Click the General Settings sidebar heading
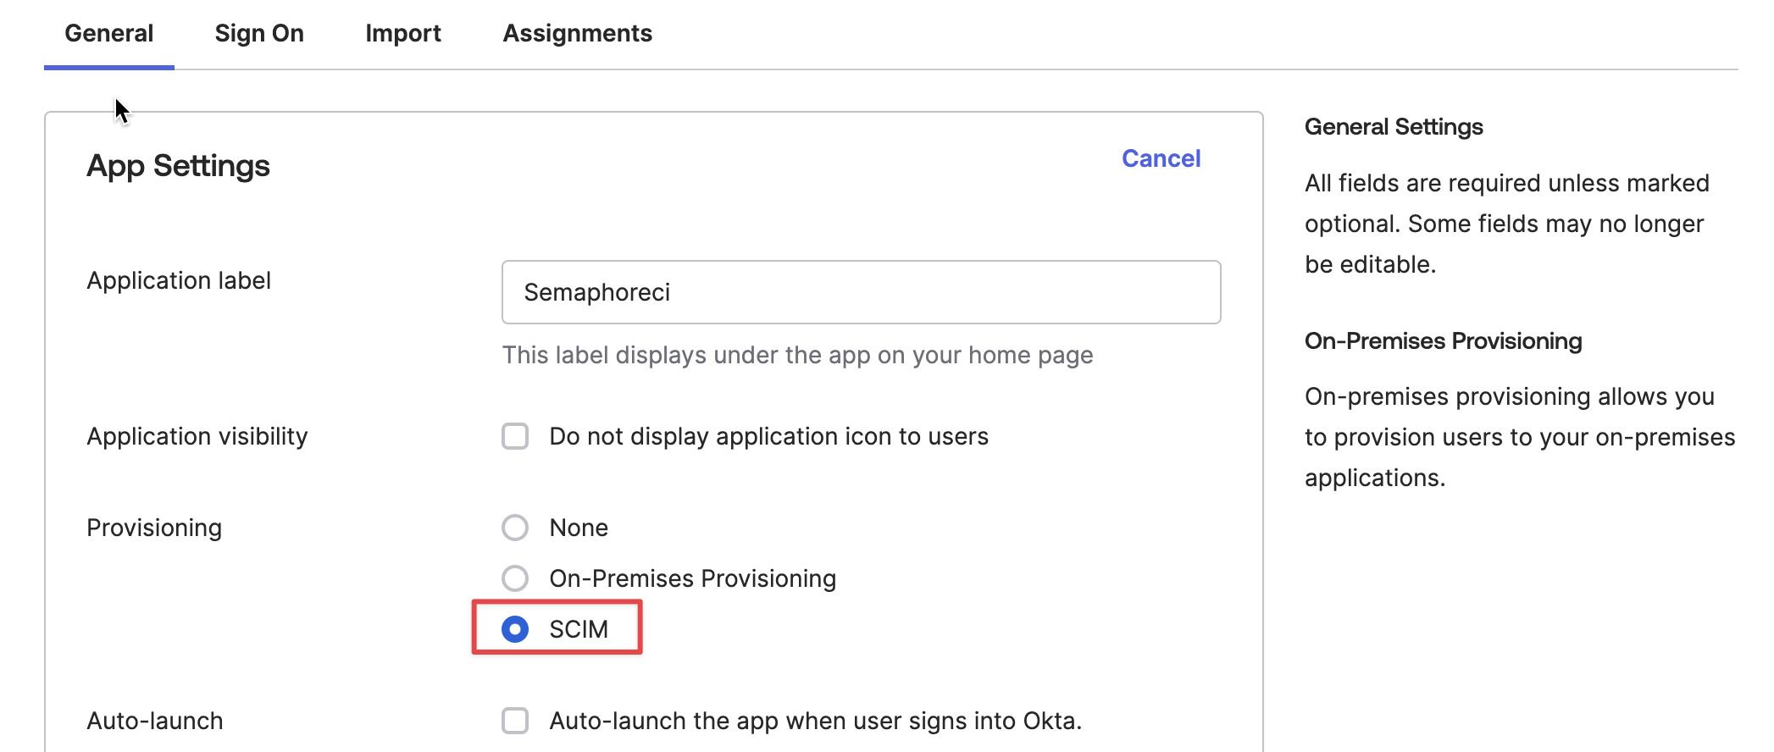Screen dimensions: 1774x752 [1394, 127]
